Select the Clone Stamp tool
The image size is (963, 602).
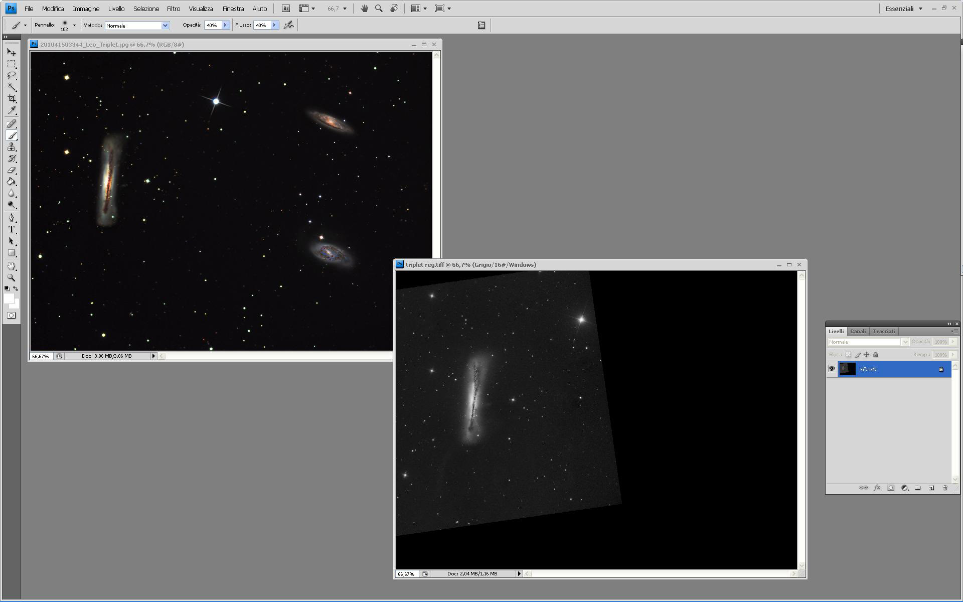pos(11,147)
